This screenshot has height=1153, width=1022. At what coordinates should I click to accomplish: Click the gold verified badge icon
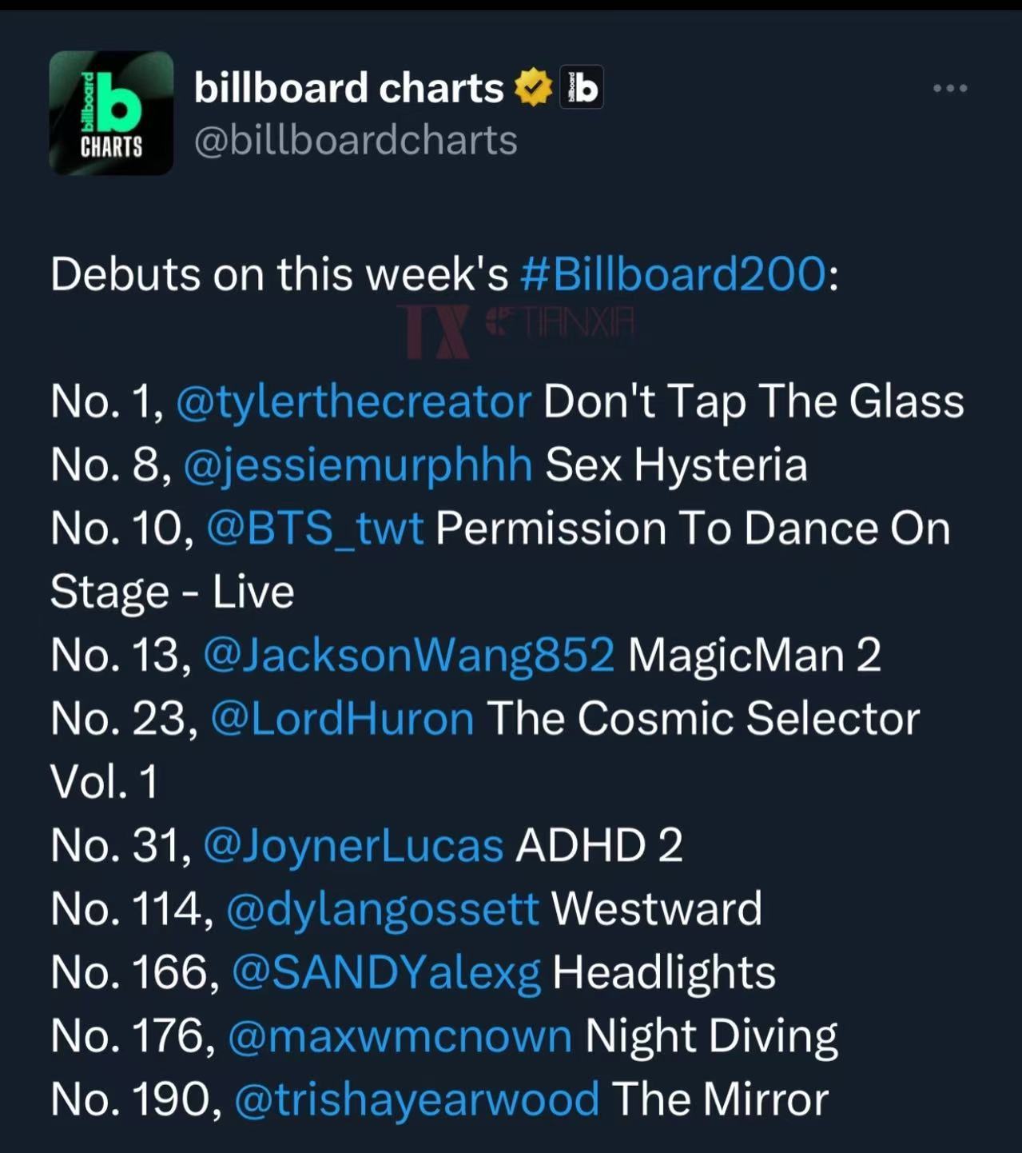pos(534,88)
